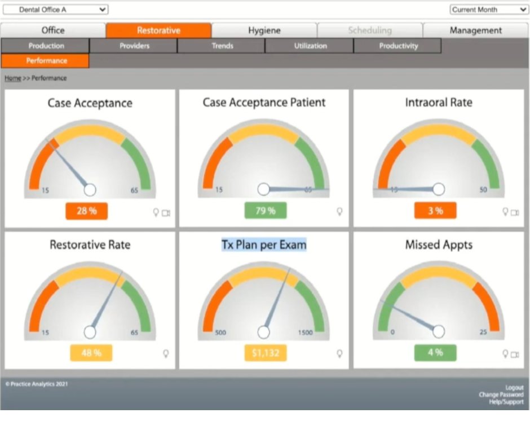Click lightbulb icon in Tx Plan per Exam card
Viewport: 530px width, 444px height.
339,353
